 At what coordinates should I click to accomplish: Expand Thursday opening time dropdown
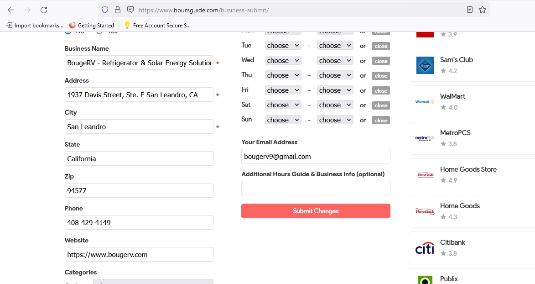coord(283,75)
